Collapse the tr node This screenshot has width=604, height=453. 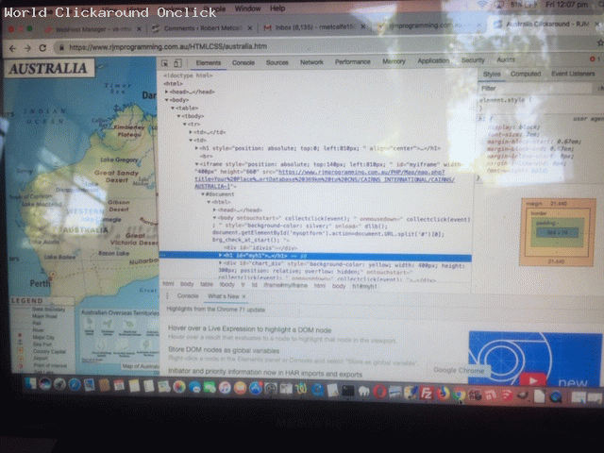coord(185,124)
